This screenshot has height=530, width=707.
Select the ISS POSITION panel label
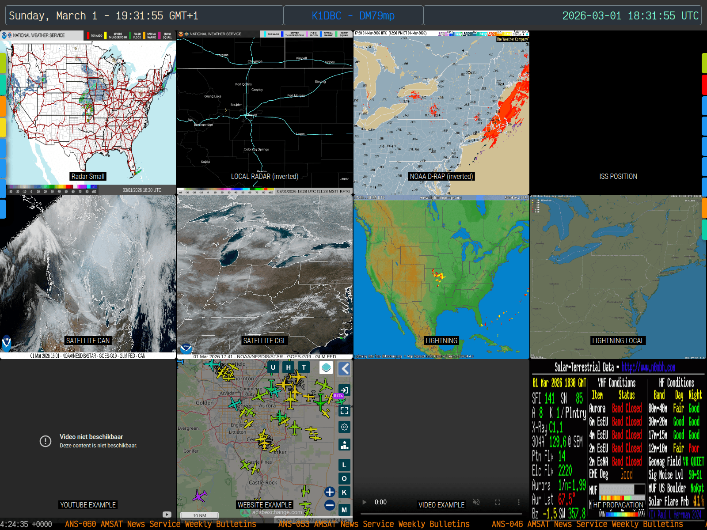point(618,176)
